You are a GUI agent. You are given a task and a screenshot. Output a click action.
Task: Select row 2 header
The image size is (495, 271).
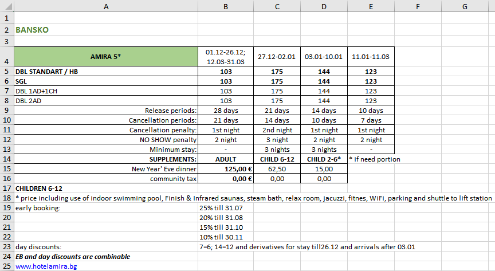tap(7, 30)
